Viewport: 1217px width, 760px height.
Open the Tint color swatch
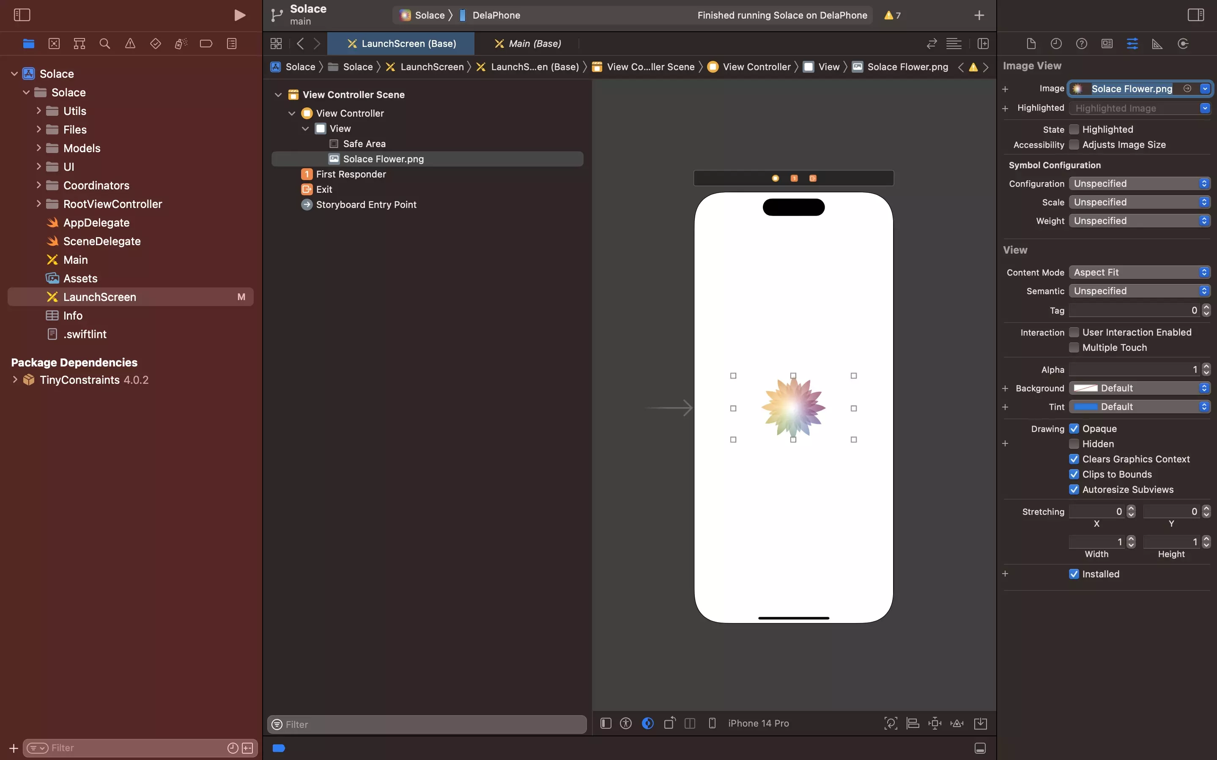1086,407
